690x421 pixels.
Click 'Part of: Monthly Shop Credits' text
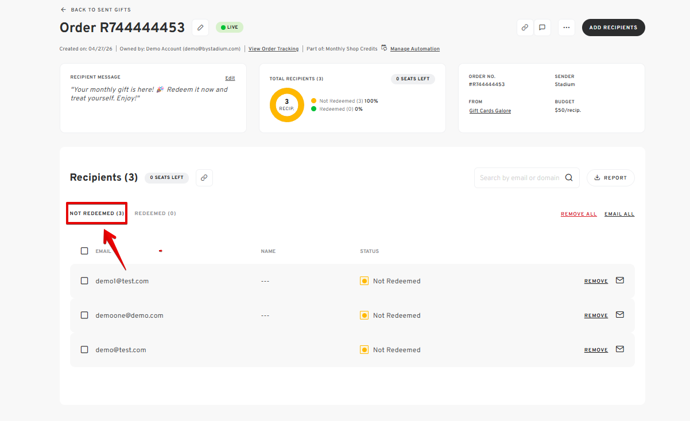[342, 49]
